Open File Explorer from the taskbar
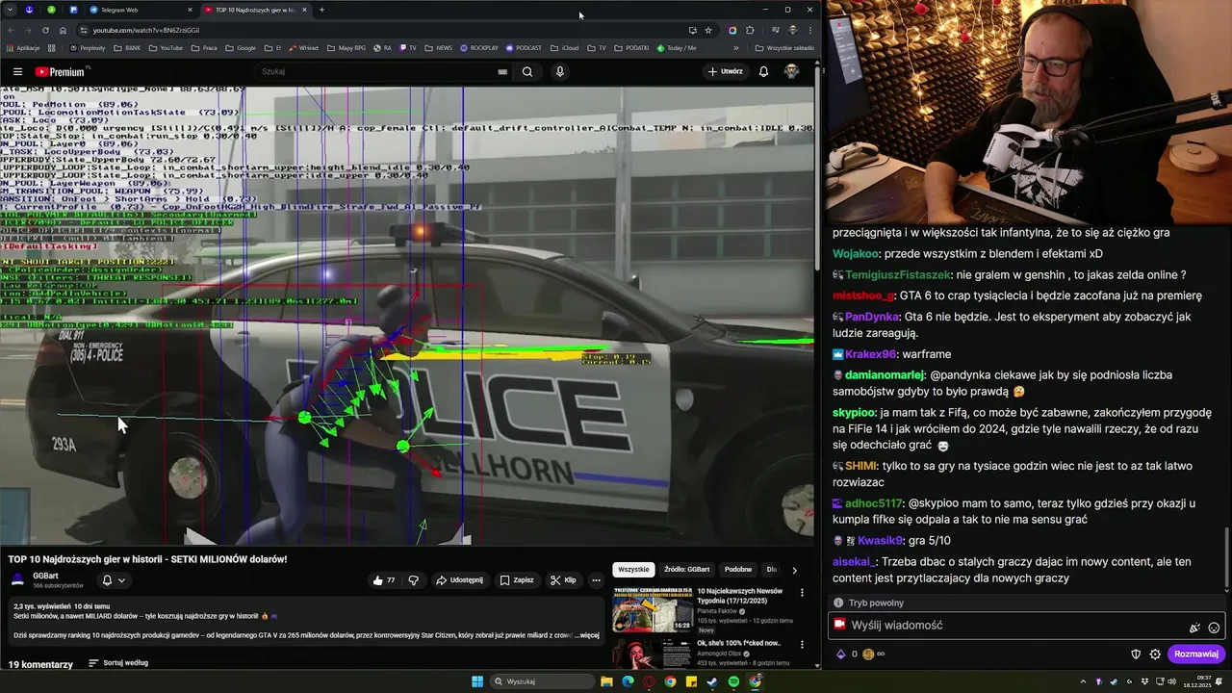The image size is (1232, 693). click(606, 681)
